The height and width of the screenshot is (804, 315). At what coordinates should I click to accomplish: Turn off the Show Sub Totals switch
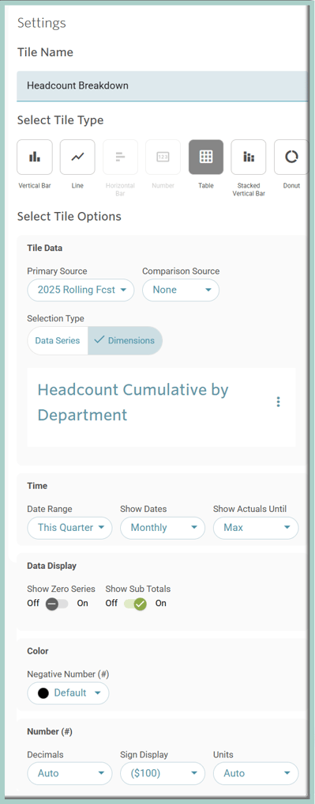pyautogui.click(x=135, y=604)
